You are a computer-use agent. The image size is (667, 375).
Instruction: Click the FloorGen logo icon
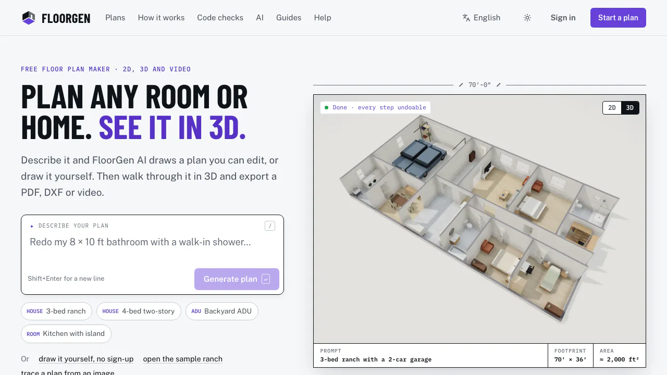coord(29,18)
